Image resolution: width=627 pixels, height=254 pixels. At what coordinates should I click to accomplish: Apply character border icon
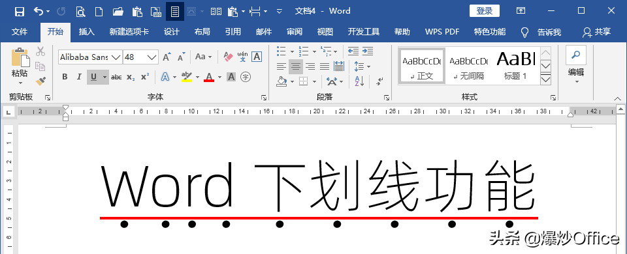pyautogui.click(x=257, y=57)
